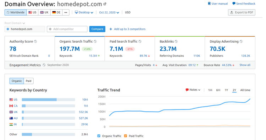Toggle the Organic Traffic checkbox

pyautogui.click(x=99, y=136)
